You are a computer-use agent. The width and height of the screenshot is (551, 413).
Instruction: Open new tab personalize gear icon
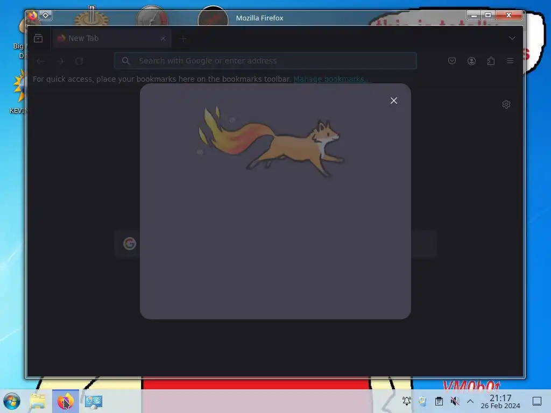pyautogui.click(x=506, y=104)
